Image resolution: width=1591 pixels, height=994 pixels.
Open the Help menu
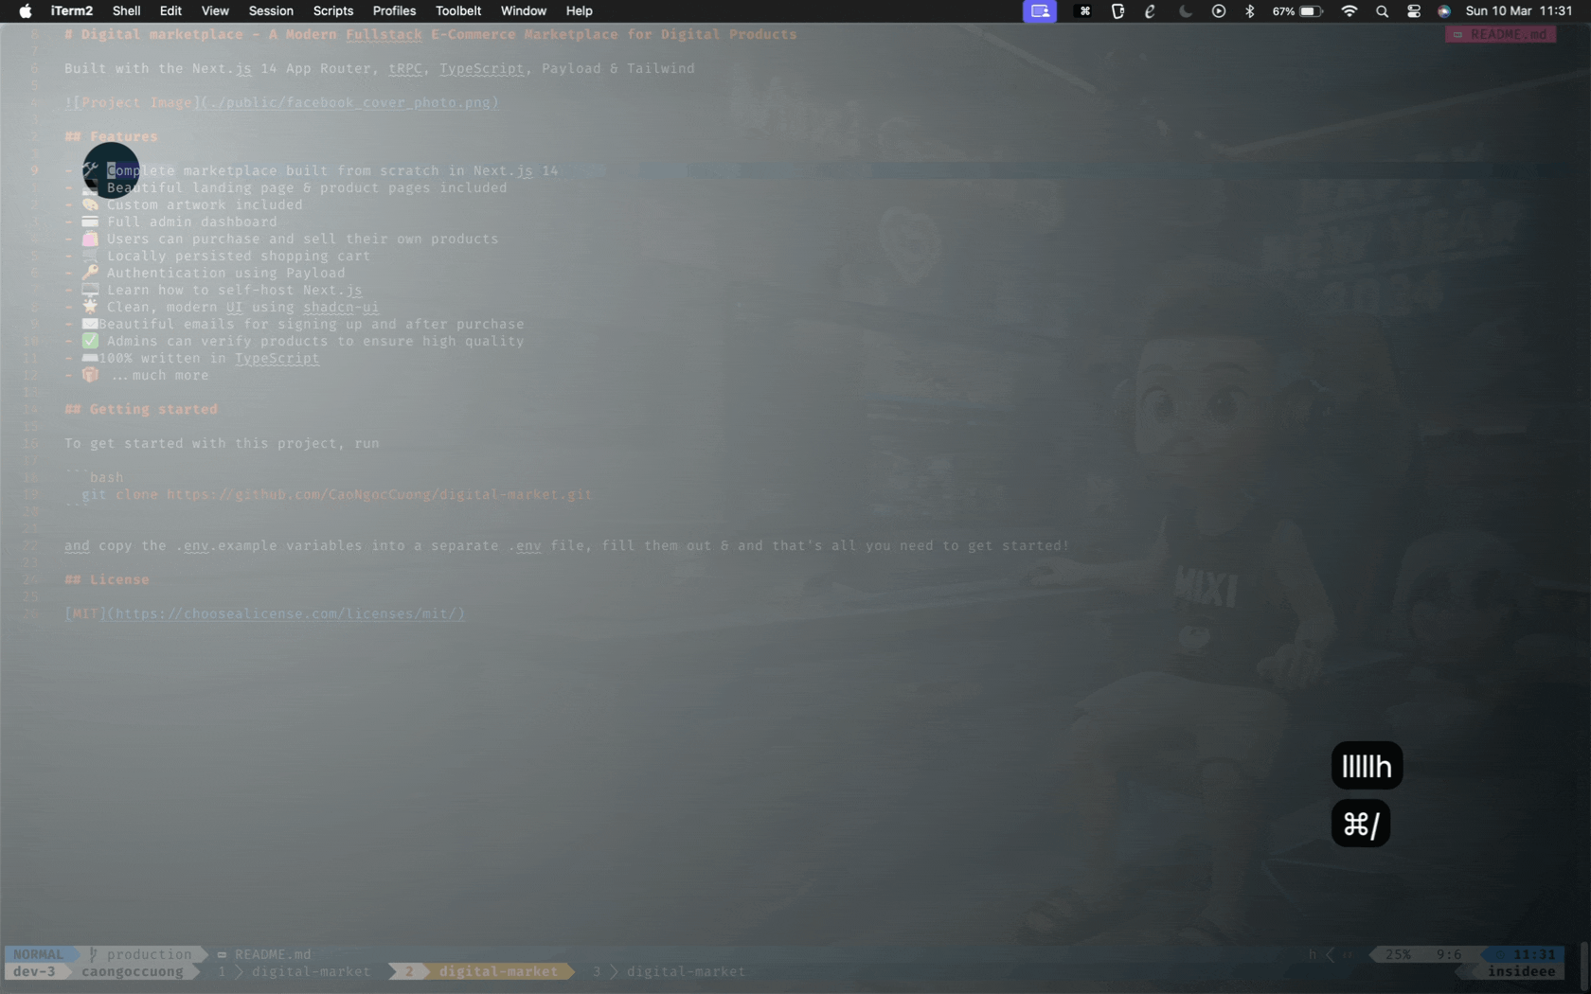click(x=579, y=11)
